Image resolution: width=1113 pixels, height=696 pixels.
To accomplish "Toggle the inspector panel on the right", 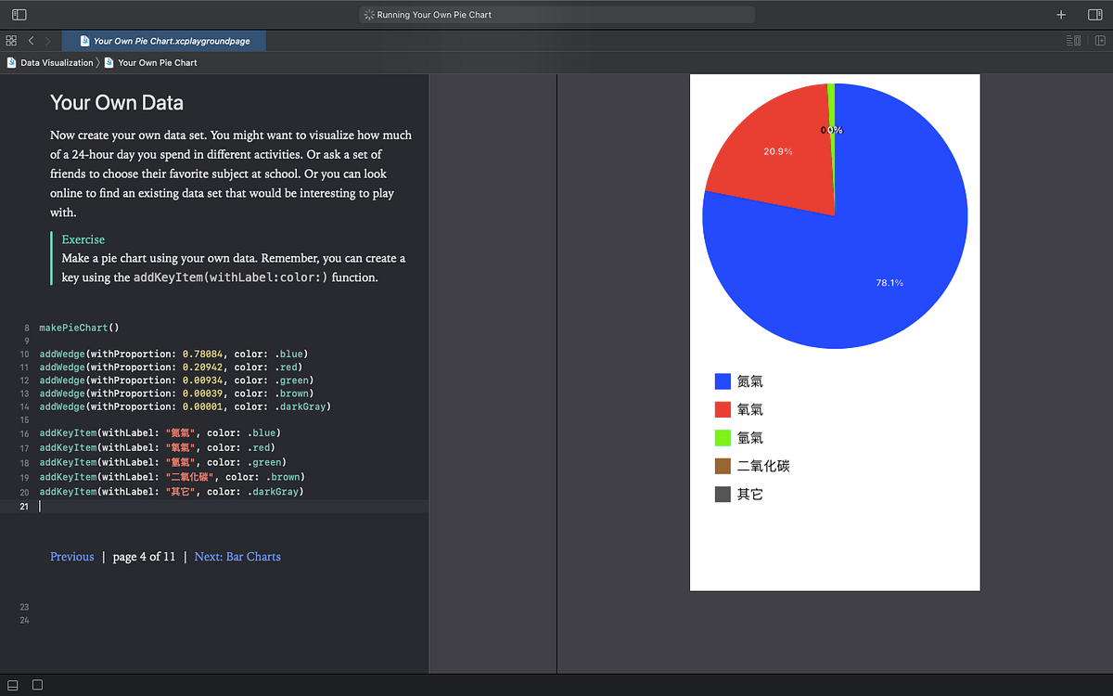I will click(1096, 14).
